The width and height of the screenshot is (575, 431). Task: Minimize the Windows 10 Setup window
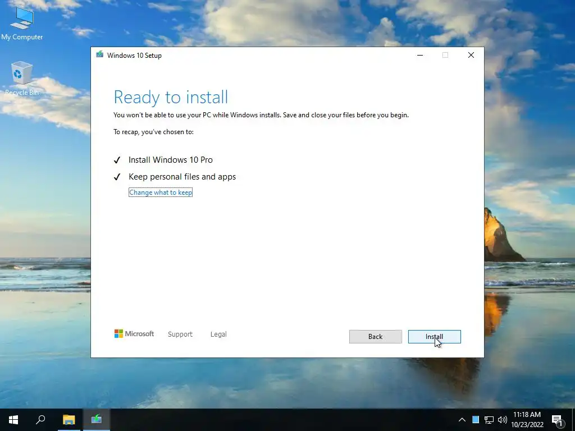pyautogui.click(x=420, y=55)
